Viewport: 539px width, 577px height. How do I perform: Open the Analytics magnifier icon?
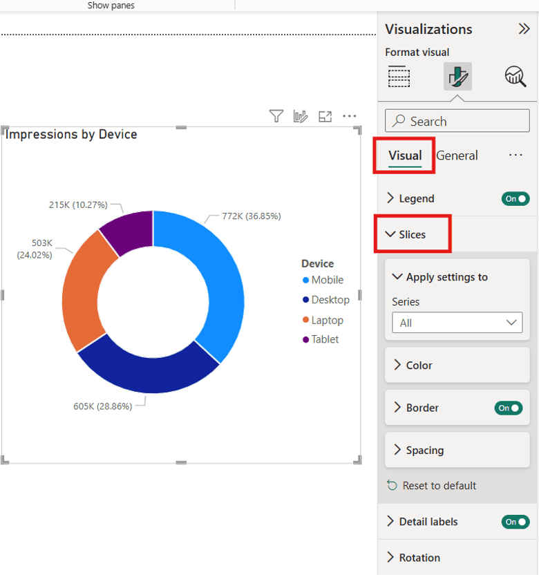click(x=516, y=77)
